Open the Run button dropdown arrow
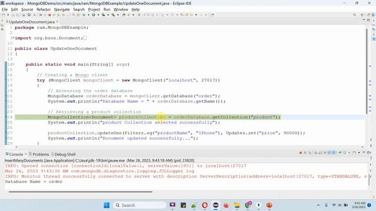The width and height of the screenshot is (376, 211). click(x=98, y=15)
